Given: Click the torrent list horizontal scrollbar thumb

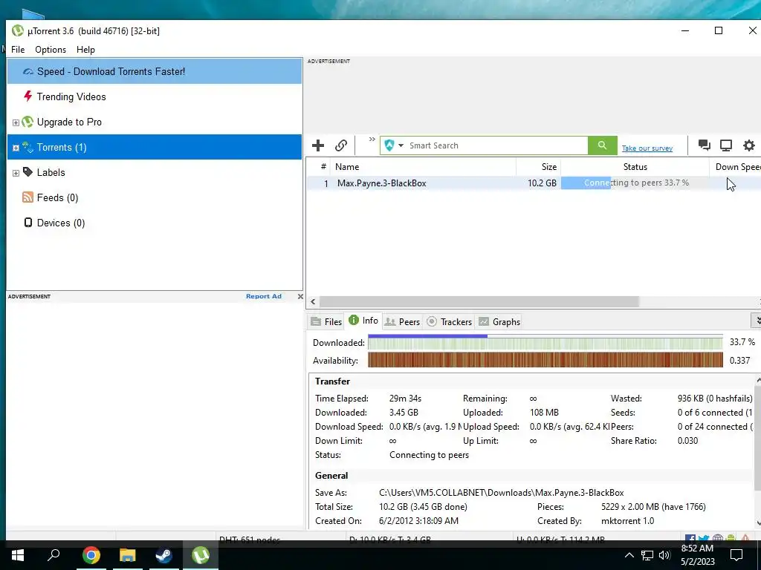Looking at the screenshot, I should point(479,301).
